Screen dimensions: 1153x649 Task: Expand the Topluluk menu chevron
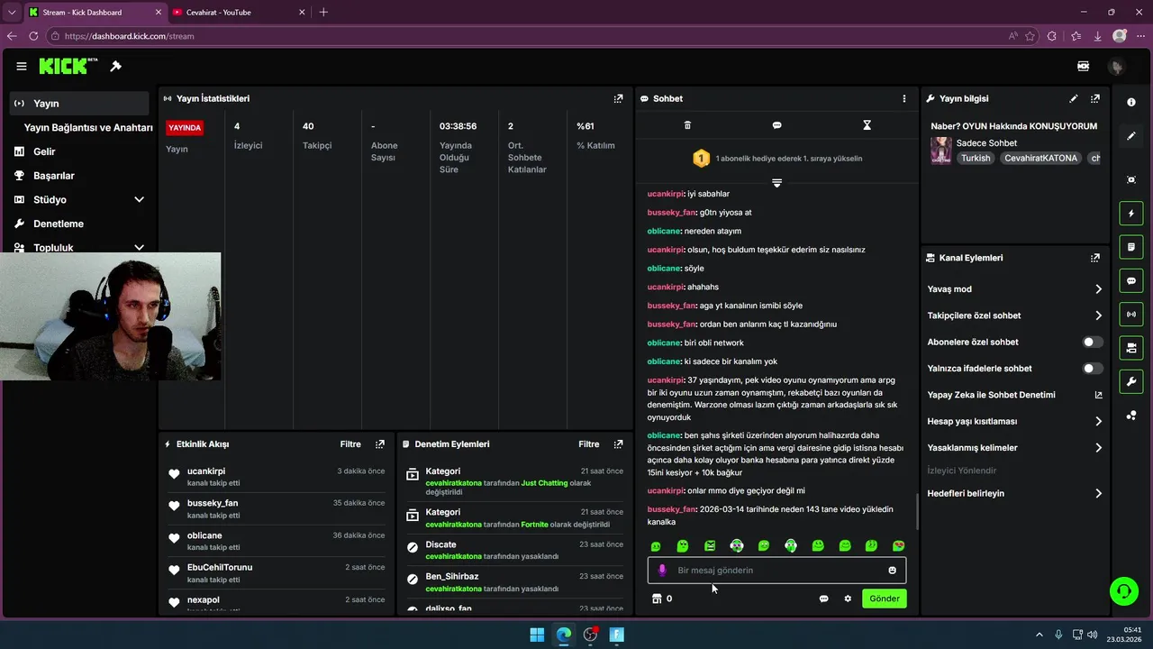click(139, 248)
